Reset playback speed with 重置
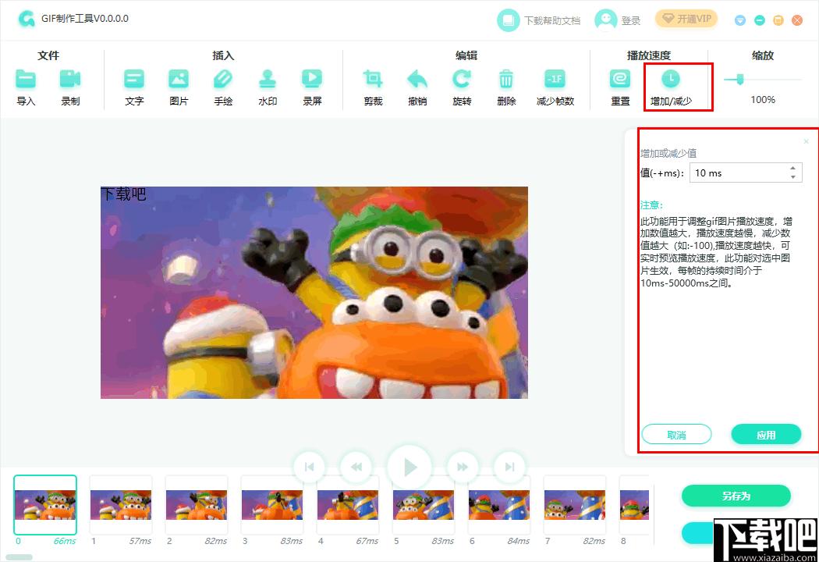 (x=620, y=80)
